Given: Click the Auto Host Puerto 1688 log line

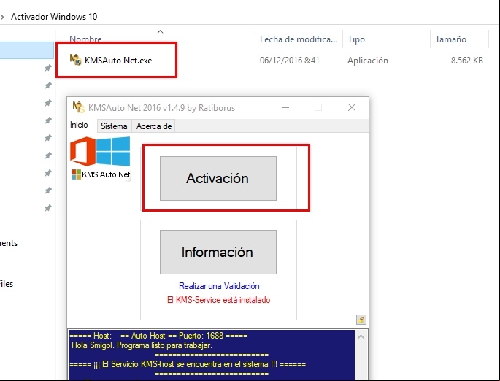Looking at the screenshot, I should tap(158, 336).
